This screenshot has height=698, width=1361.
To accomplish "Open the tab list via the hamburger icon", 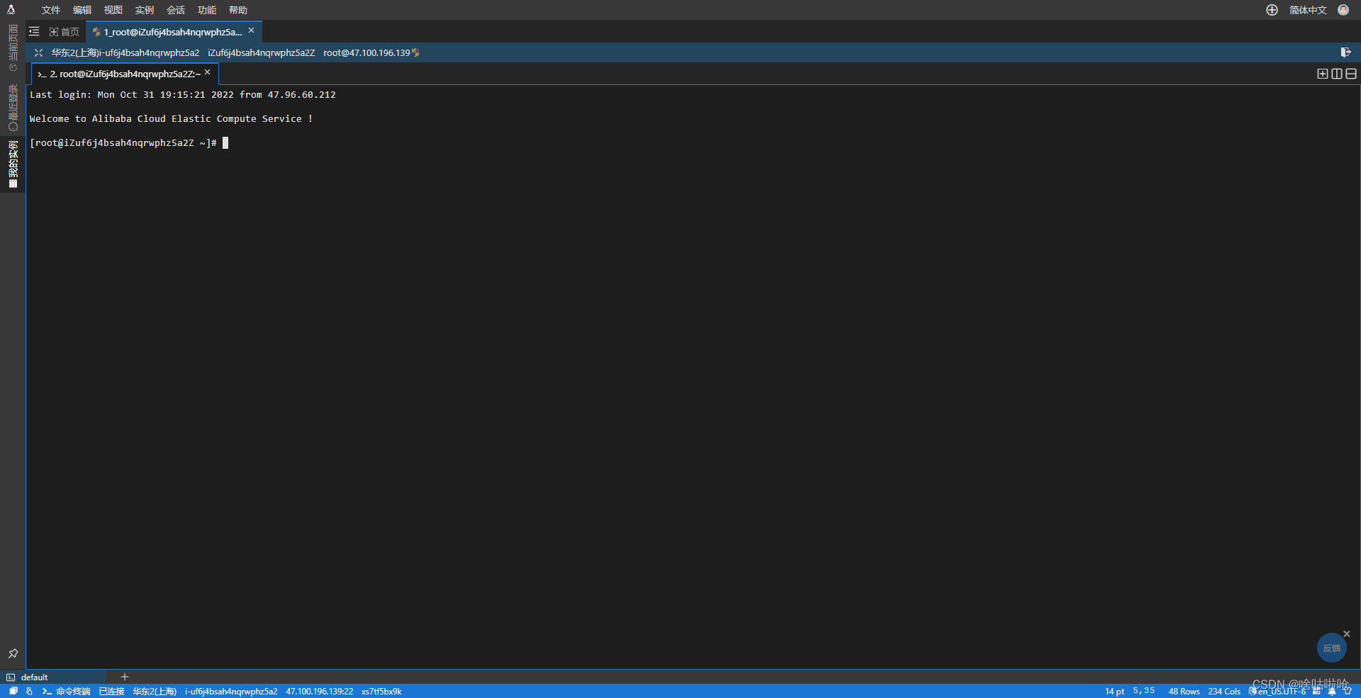I will pyautogui.click(x=33, y=31).
